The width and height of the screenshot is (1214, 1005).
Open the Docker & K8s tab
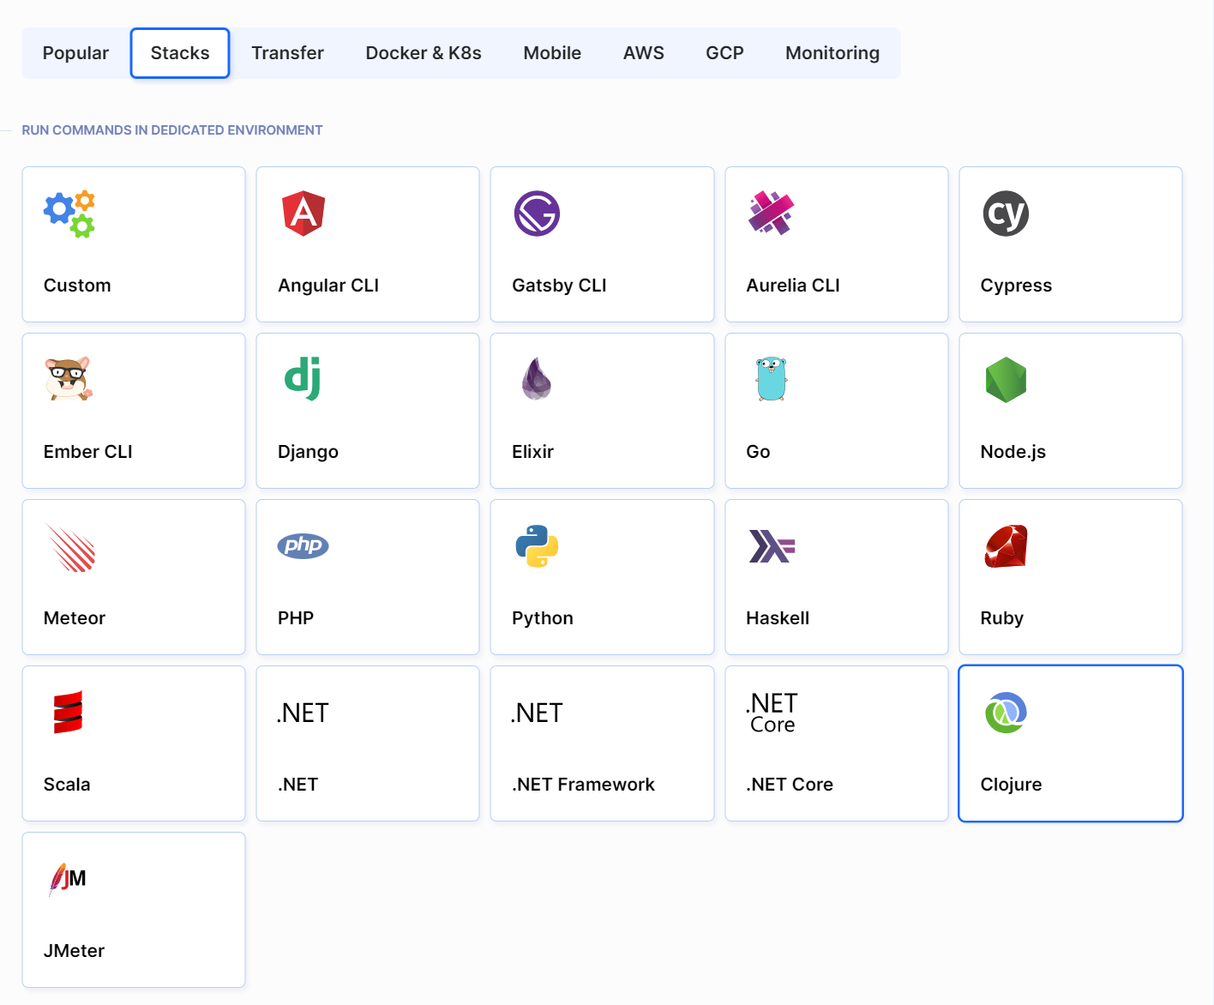coord(424,53)
